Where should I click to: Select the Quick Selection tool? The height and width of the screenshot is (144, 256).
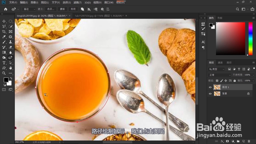(10, 26)
